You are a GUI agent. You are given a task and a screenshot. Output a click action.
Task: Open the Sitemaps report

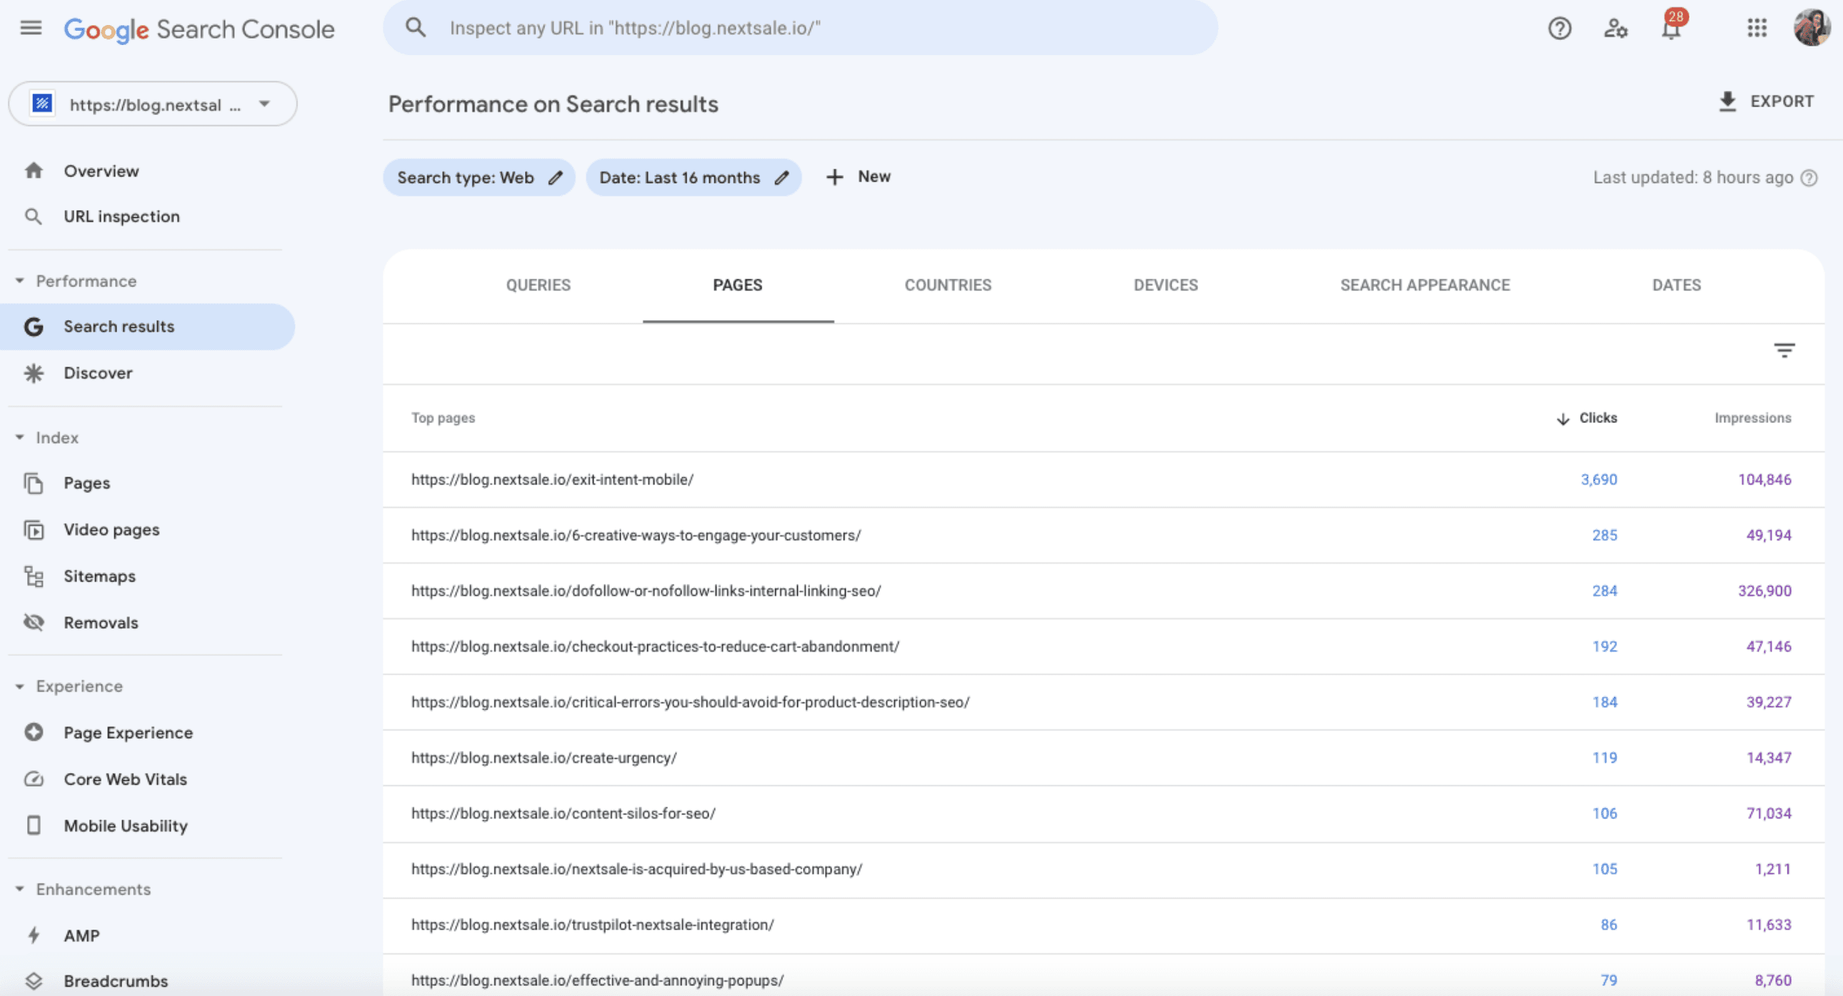(x=99, y=576)
